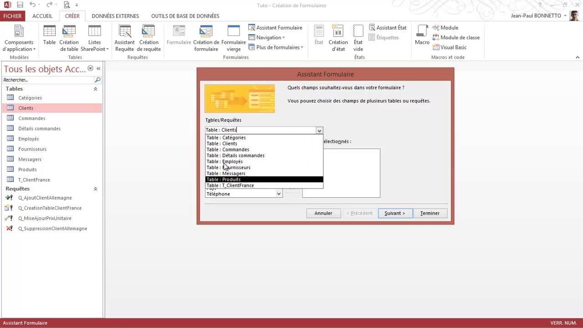
Task: Select Commandes table in navigation pane
Action: [52, 118]
